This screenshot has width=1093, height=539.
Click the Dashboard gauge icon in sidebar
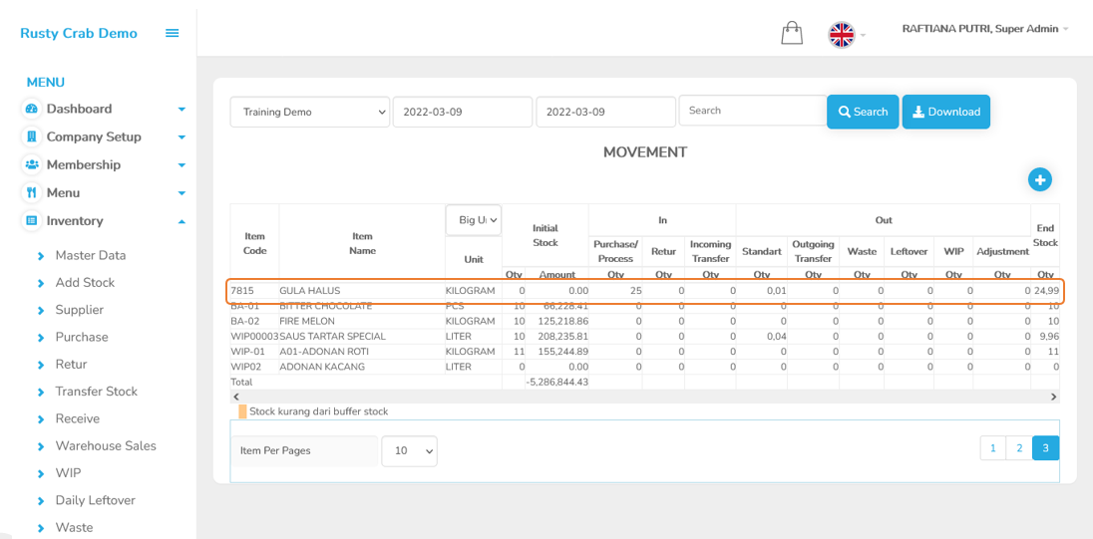(x=32, y=109)
